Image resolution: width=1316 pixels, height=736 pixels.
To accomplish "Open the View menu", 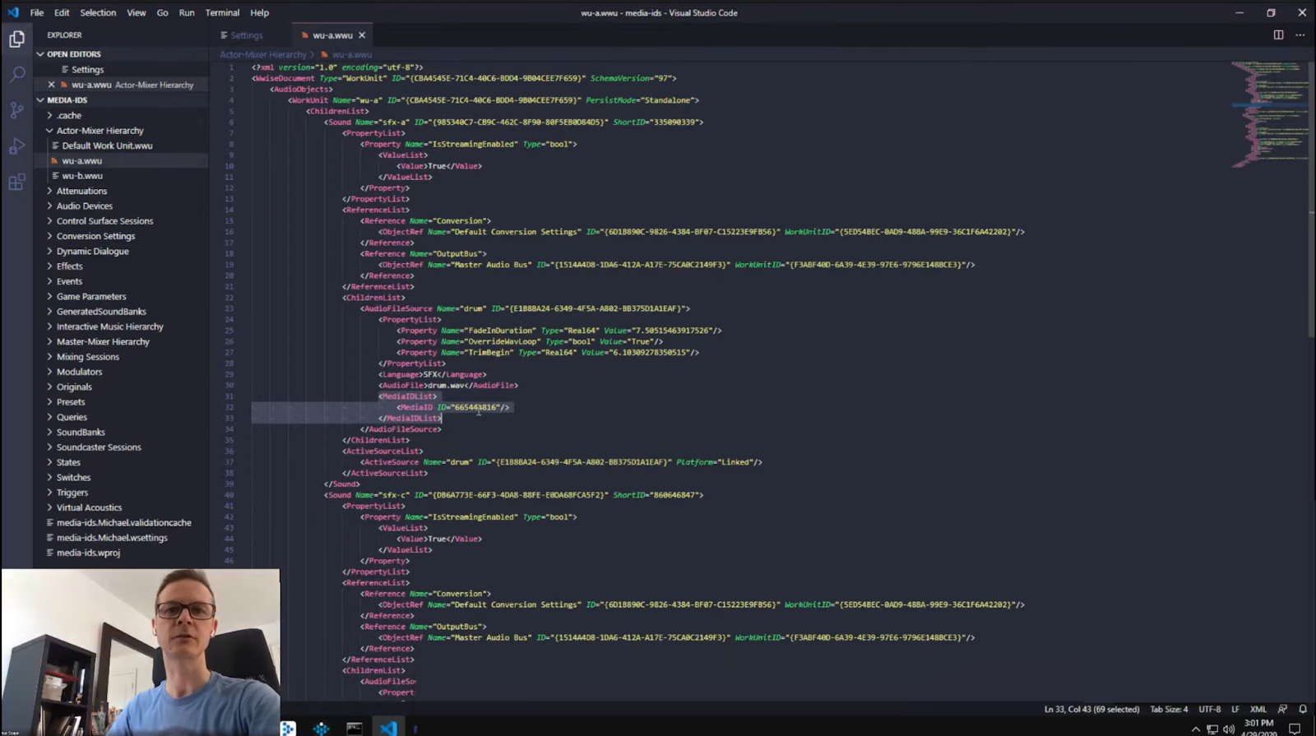I will [137, 12].
